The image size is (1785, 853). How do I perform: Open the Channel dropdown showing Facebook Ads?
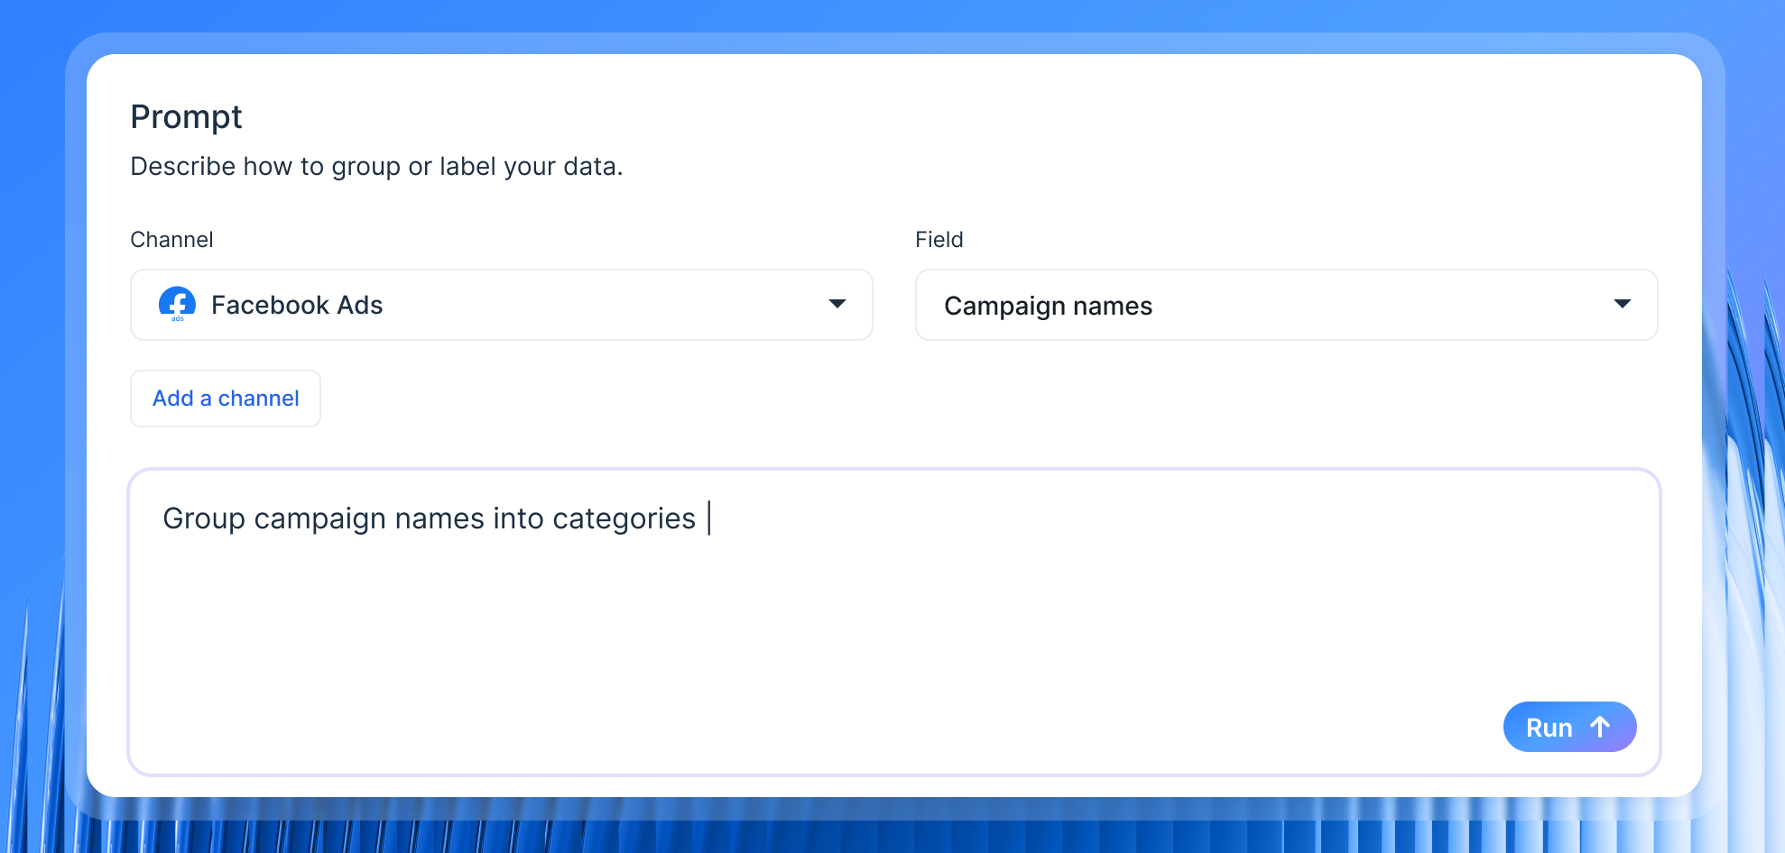(x=501, y=305)
